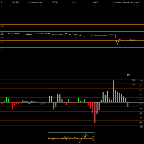Click the -34 label in mini chart
Screen dimensions: 144x144
[x=93, y=140]
